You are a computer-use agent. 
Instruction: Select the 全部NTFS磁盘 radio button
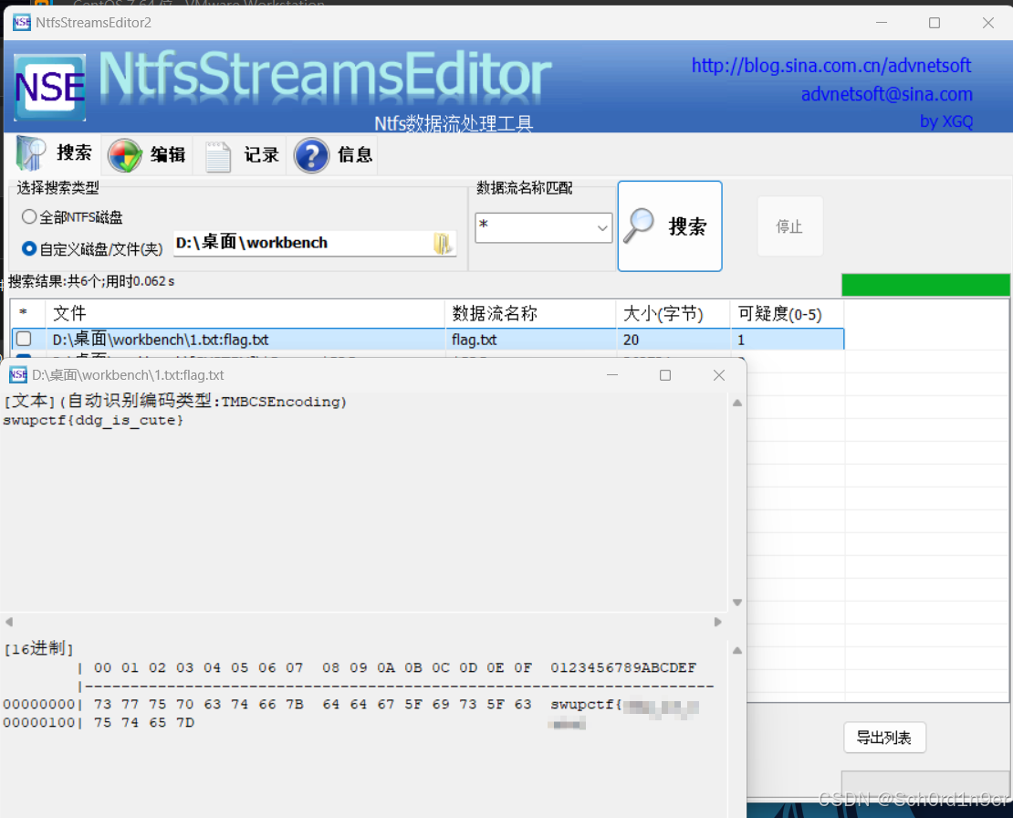click(29, 216)
